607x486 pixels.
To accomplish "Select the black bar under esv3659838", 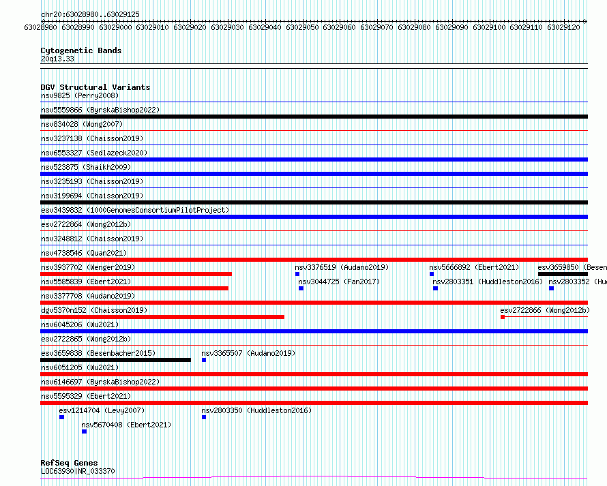I will coord(115,360).
